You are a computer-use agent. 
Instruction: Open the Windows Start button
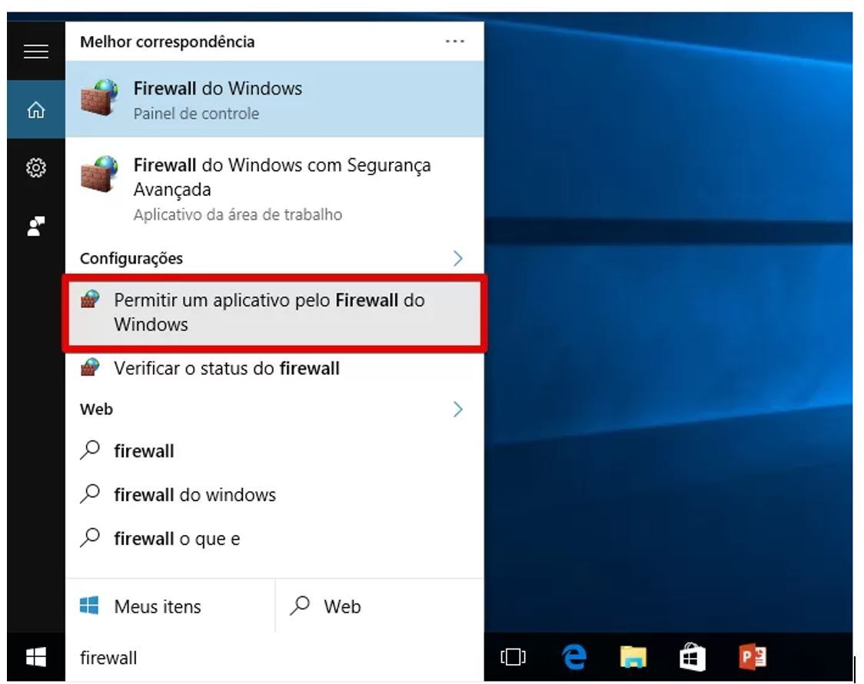[35, 657]
